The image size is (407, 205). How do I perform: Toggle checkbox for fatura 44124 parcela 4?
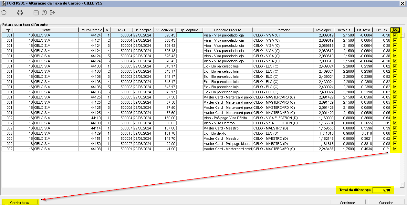coord(395,51)
